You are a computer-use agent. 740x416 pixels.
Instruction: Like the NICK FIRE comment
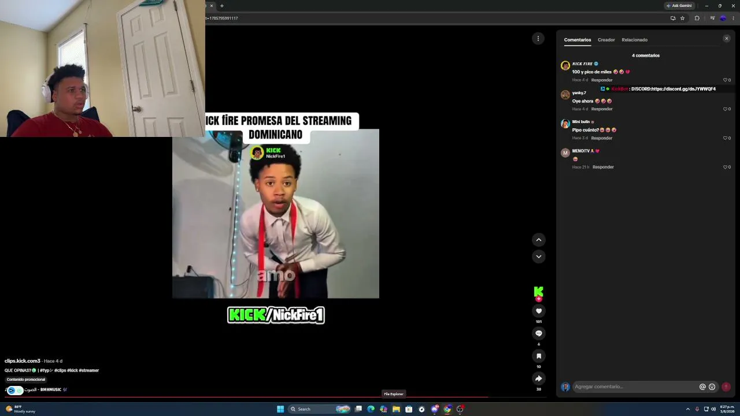coord(725,80)
